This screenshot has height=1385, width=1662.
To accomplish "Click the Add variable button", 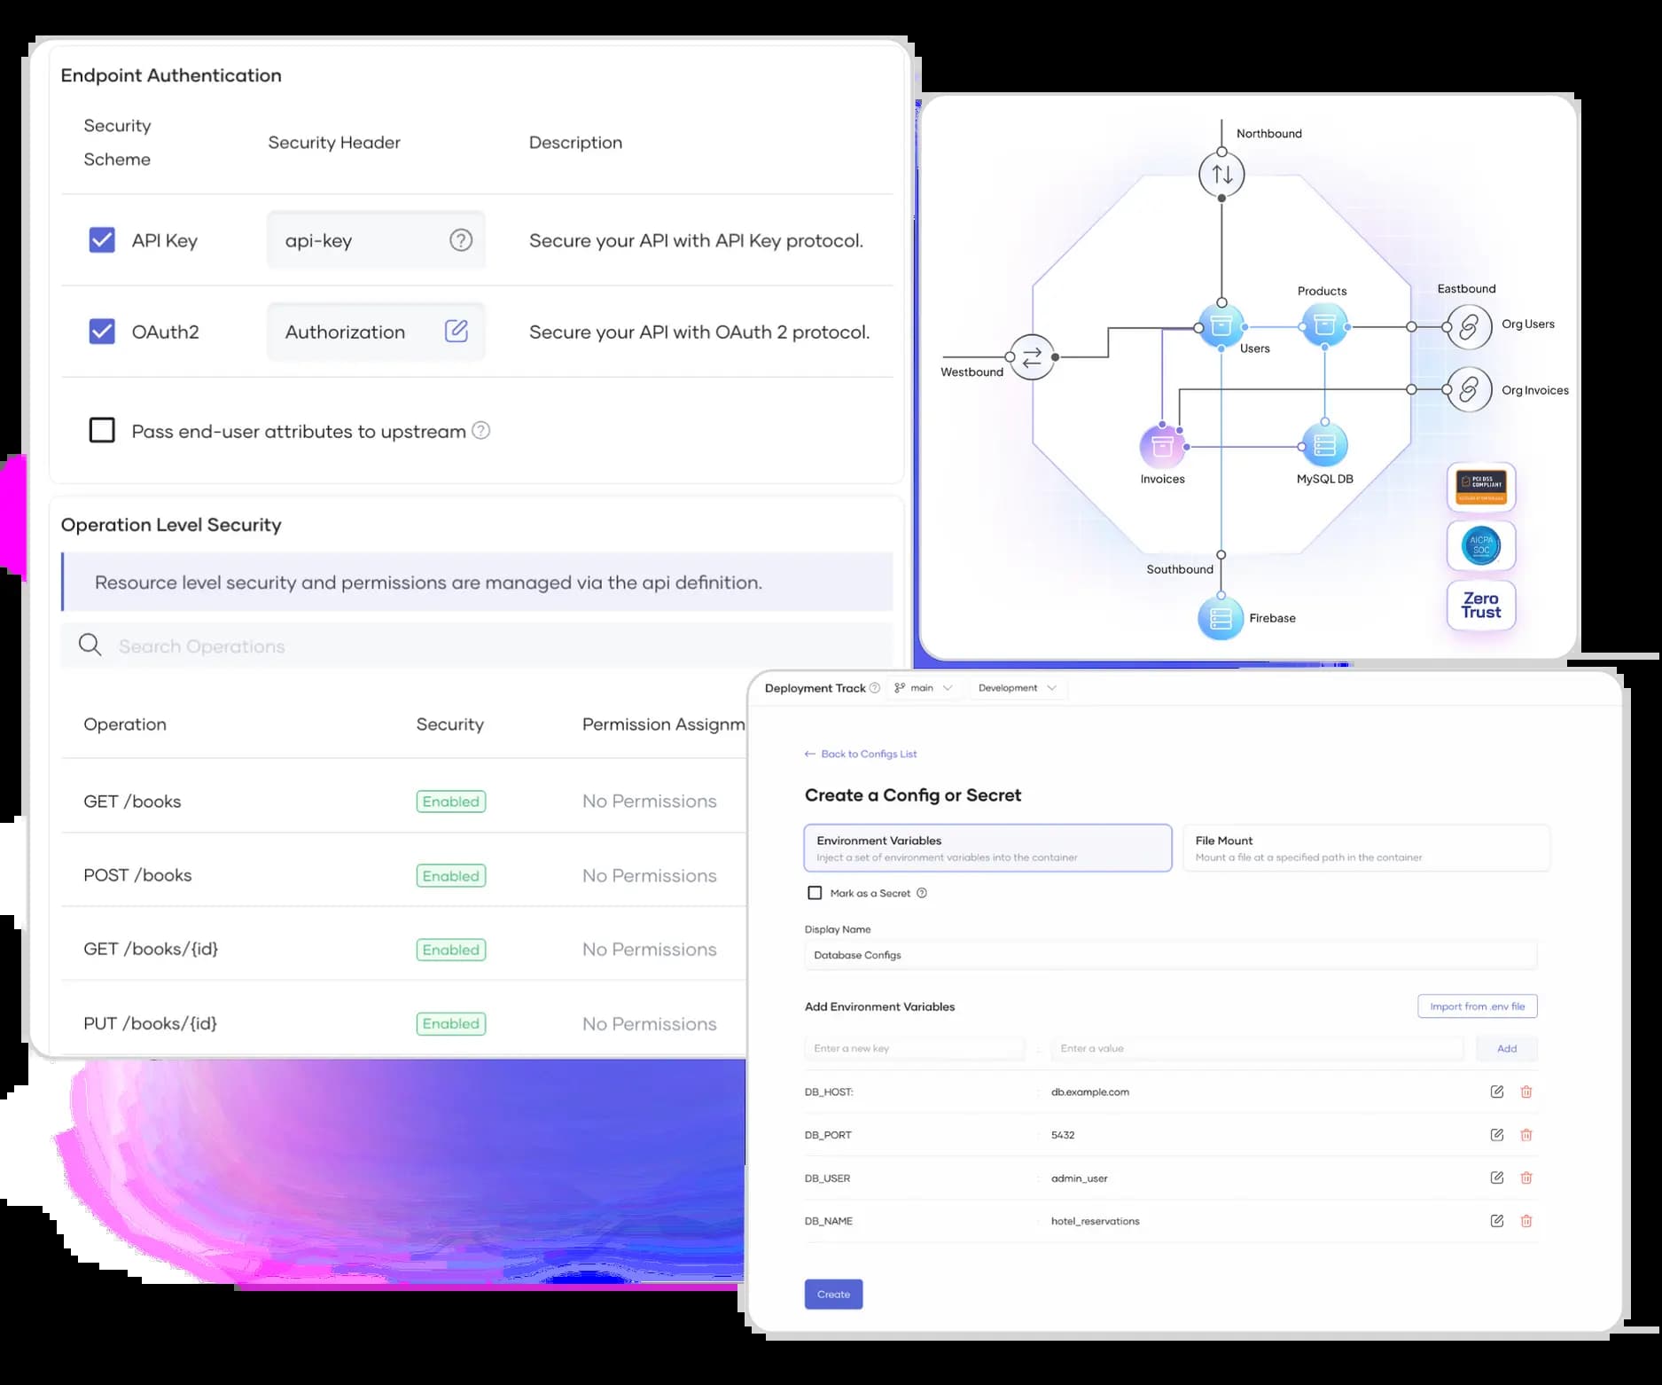I will (x=1506, y=1048).
